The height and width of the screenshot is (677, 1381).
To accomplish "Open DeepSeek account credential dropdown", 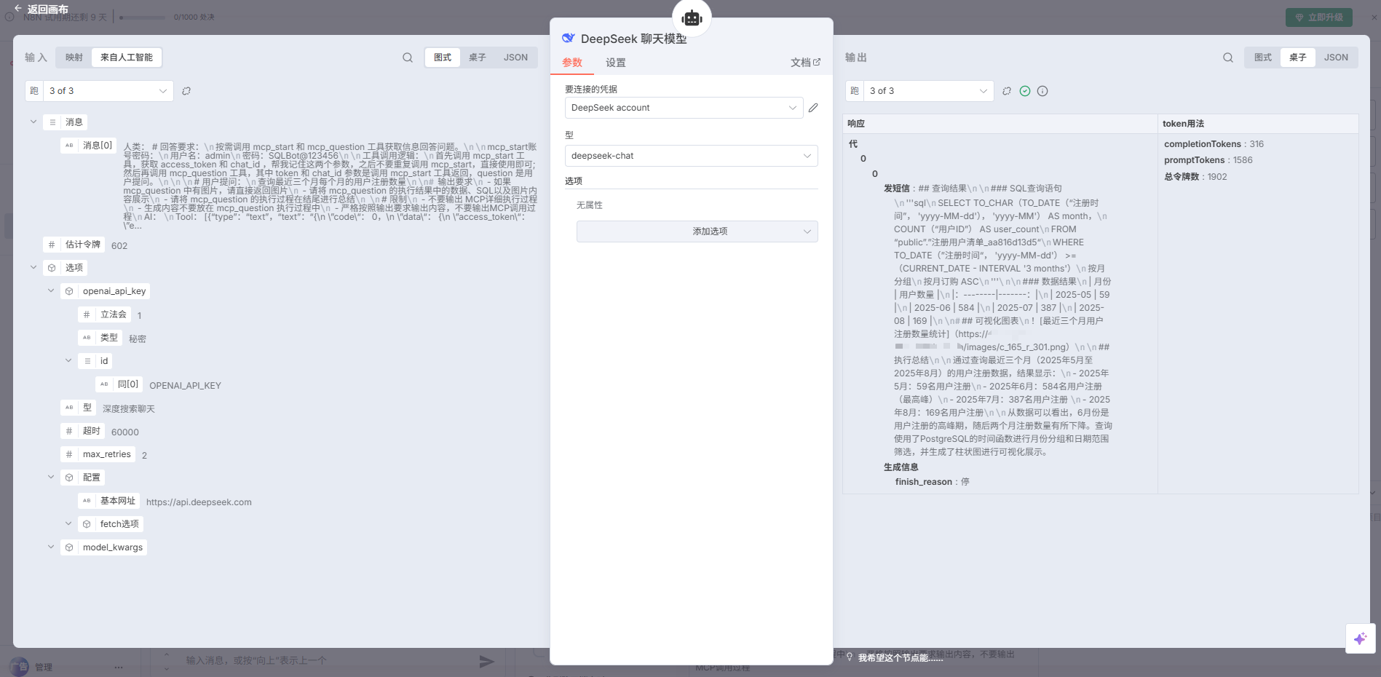I will tap(684, 108).
